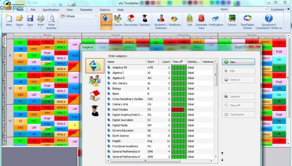Viewport: 292px width, 166px height.
Task: Open the File menu
Action: pyautogui.click(x=33, y=10)
